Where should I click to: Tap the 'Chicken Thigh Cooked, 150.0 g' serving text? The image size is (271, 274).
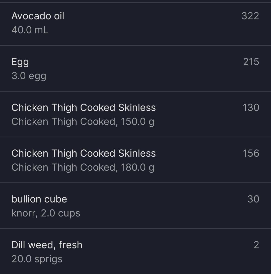click(83, 122)
